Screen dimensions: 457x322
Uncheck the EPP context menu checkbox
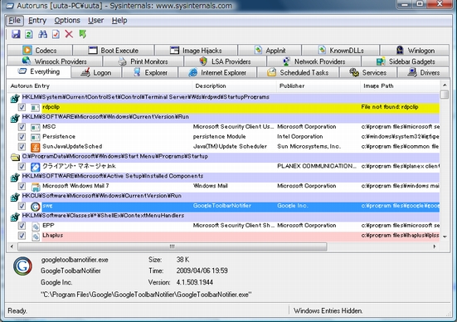[22, 226]
